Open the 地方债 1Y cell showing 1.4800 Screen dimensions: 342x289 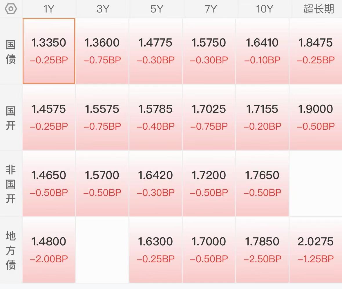(x=49, y=250)
